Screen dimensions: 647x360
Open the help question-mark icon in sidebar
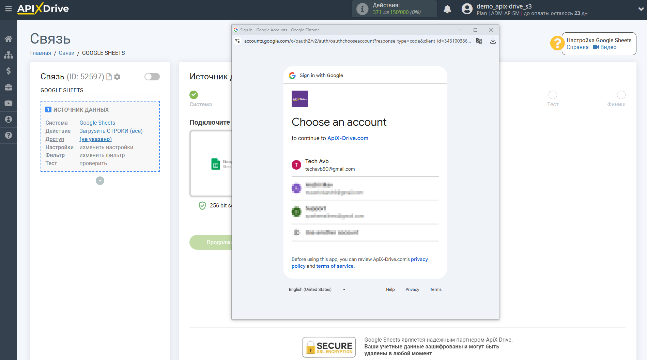[9, 136]
